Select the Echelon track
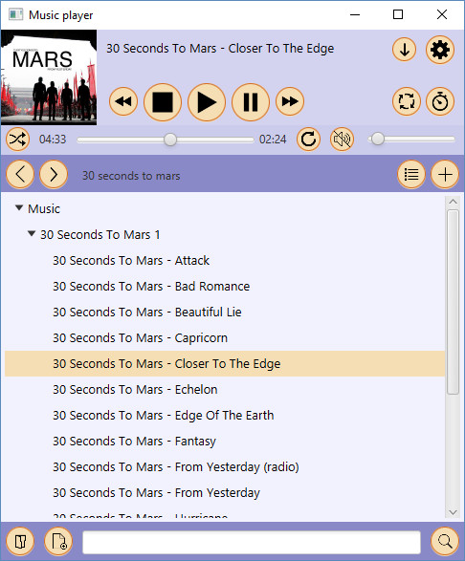This screenshot has width=465, height=561. click(x=225, y=389)
